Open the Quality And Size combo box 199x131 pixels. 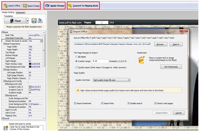[x=111, y=80]
